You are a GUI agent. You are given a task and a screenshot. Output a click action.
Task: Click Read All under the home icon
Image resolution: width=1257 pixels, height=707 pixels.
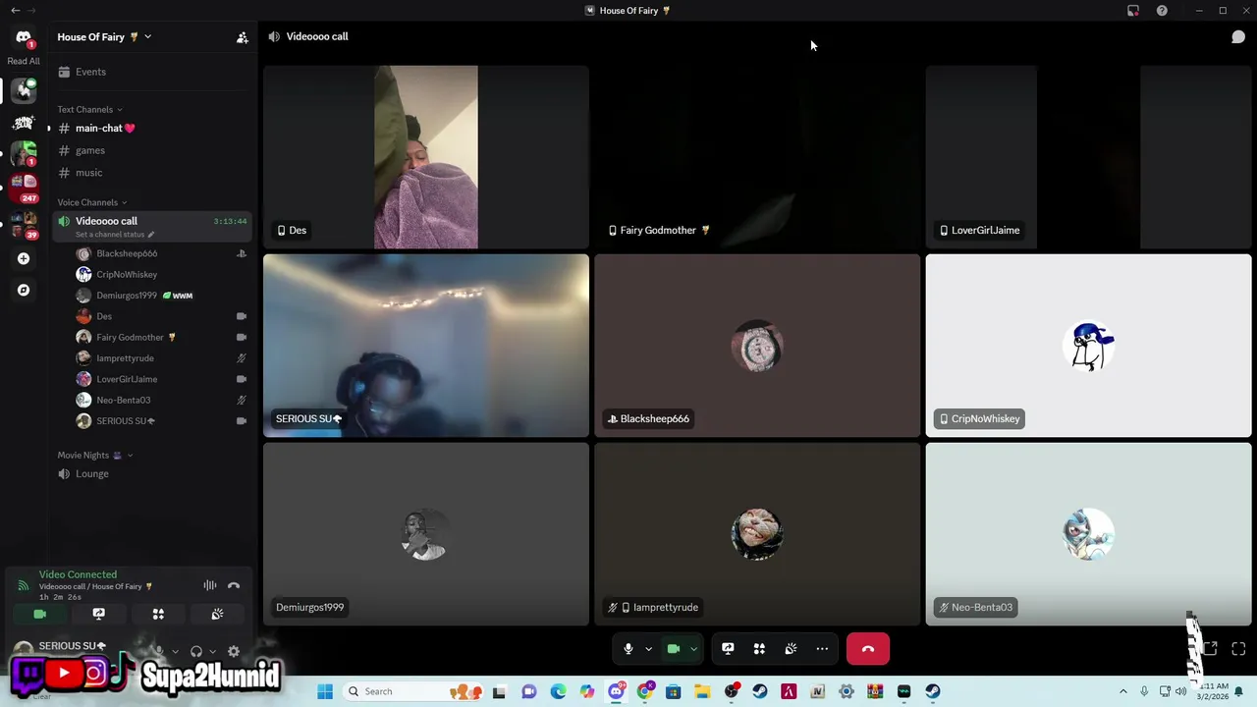[24, 61]
